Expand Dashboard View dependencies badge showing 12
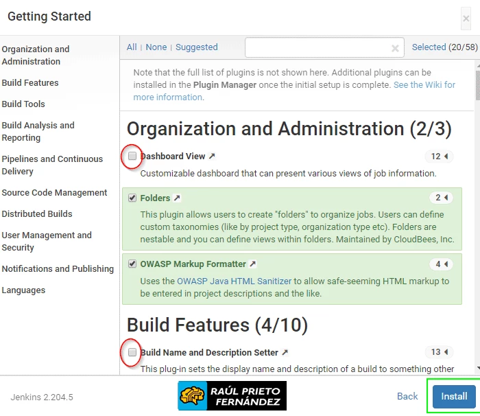This screenshot has height=416, width=480. pyautogui.click(x=439, y=157)
